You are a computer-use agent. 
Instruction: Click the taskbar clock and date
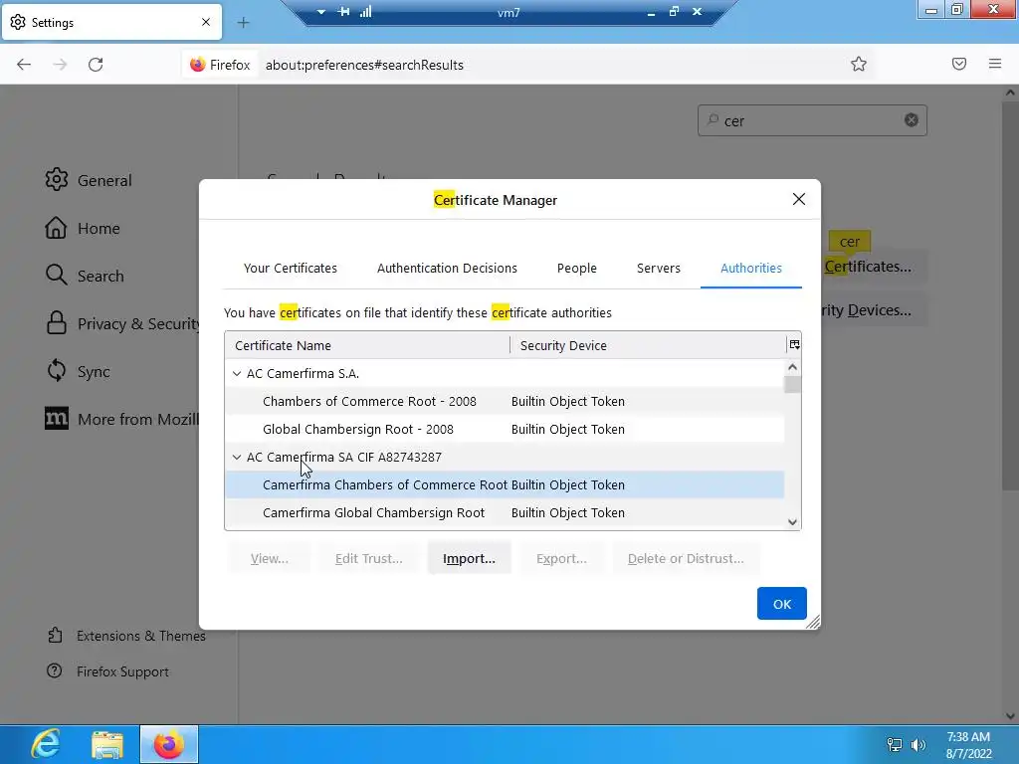coord(968,745)
